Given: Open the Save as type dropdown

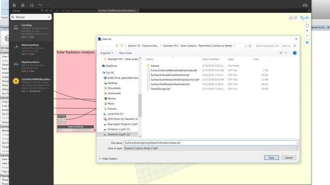Looking at the screenshot, I should pos(211,149).
